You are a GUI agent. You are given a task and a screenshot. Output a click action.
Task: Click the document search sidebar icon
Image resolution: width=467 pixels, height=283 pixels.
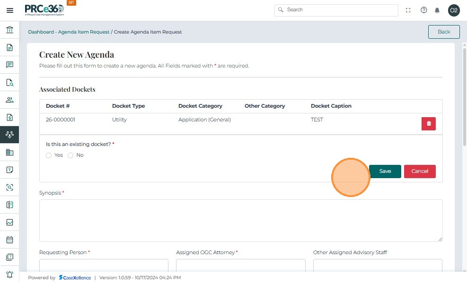tap(9, 83)
